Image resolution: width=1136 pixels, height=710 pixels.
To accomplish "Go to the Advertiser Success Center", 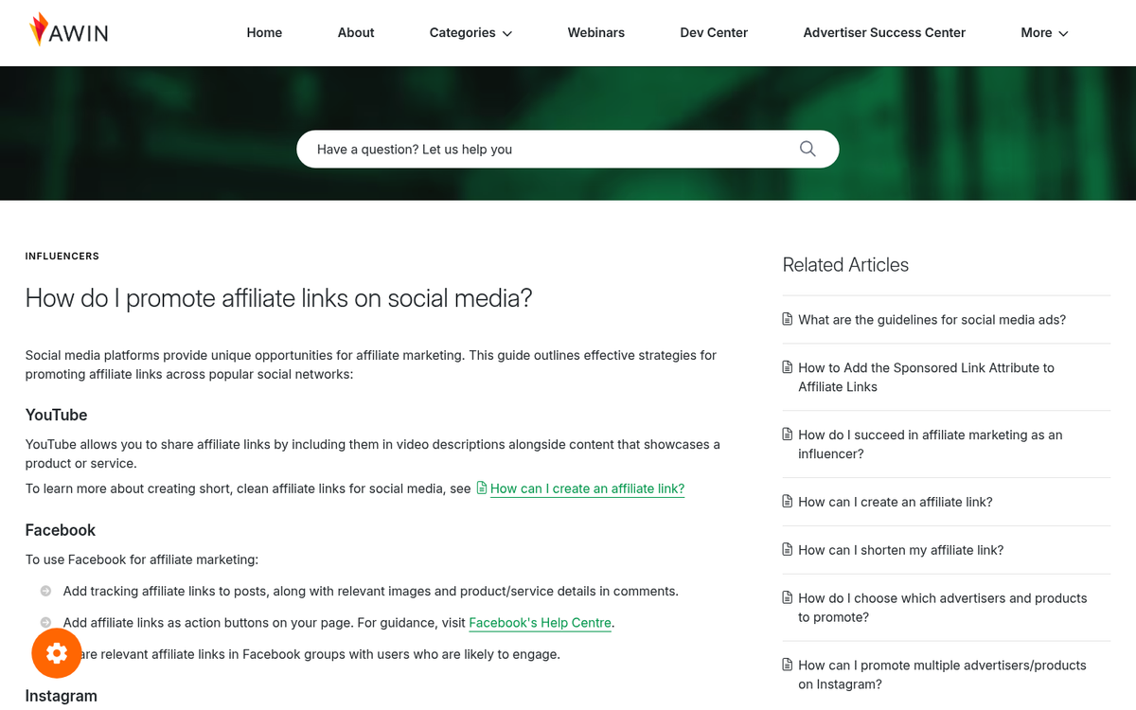I will tap(883, 32).
